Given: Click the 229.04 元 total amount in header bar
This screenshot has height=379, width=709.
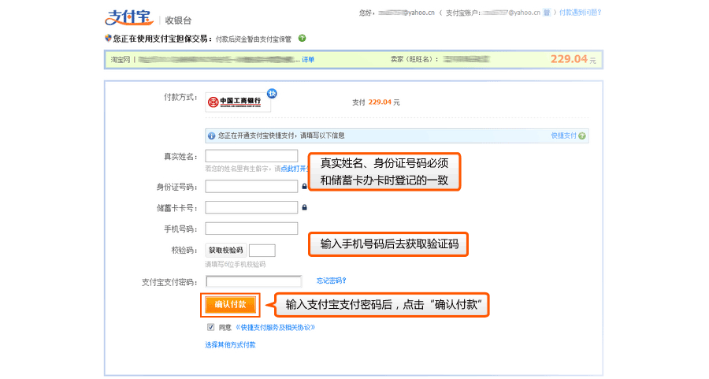Looking at the screenshot, I should tap(573, 59).
